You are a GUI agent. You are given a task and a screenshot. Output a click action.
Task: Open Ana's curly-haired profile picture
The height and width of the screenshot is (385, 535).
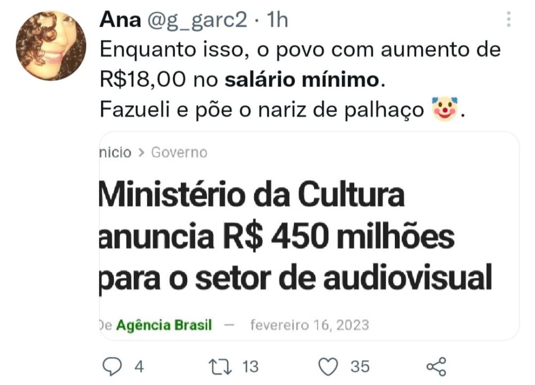(51, 45)
